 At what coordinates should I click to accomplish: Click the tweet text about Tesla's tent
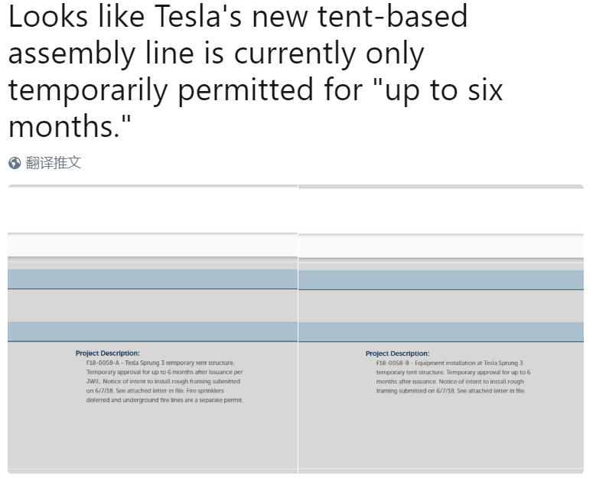256,71
